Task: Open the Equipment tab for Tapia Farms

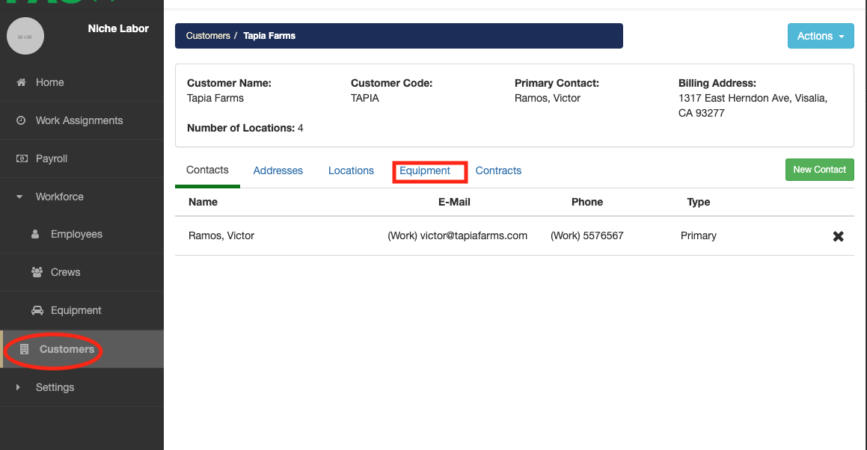Action: point(425,170)
